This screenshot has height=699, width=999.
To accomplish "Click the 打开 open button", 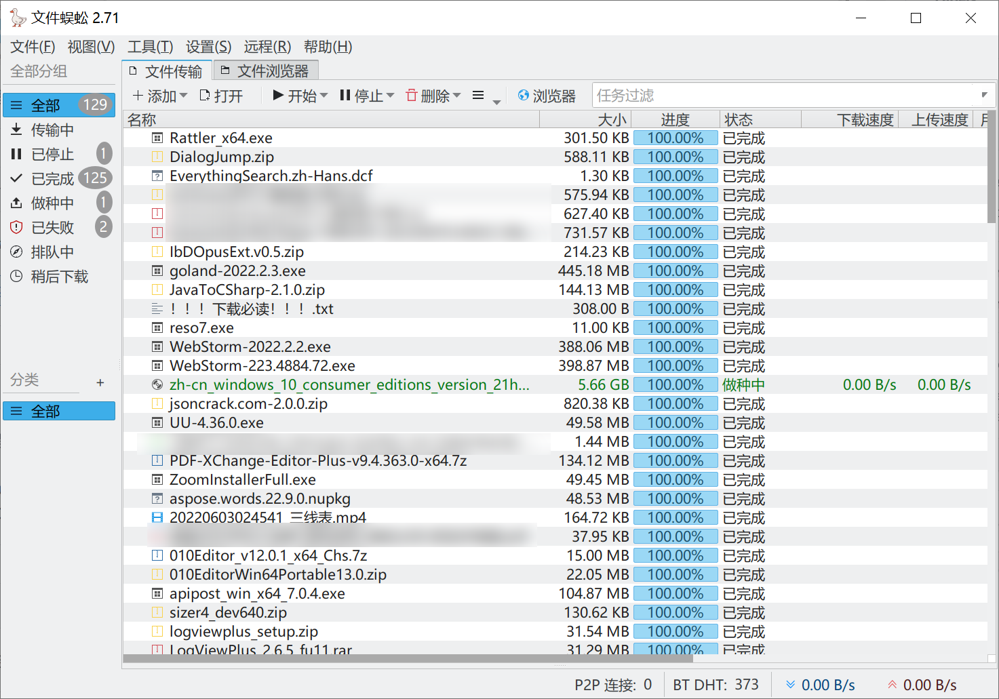I will coord(221,96).
